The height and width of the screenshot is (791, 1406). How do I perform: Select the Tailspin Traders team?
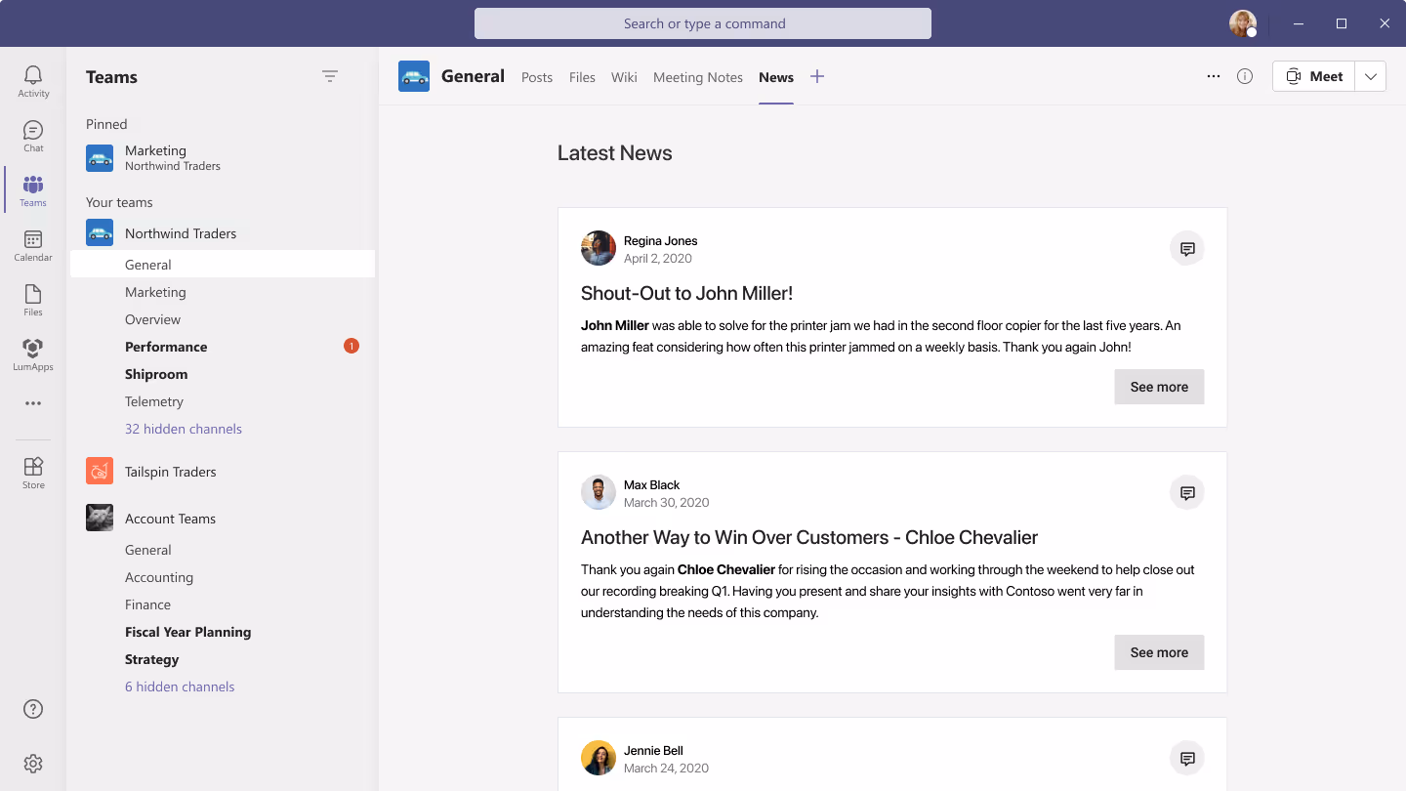pyautogui.click(x=171, y=472)
